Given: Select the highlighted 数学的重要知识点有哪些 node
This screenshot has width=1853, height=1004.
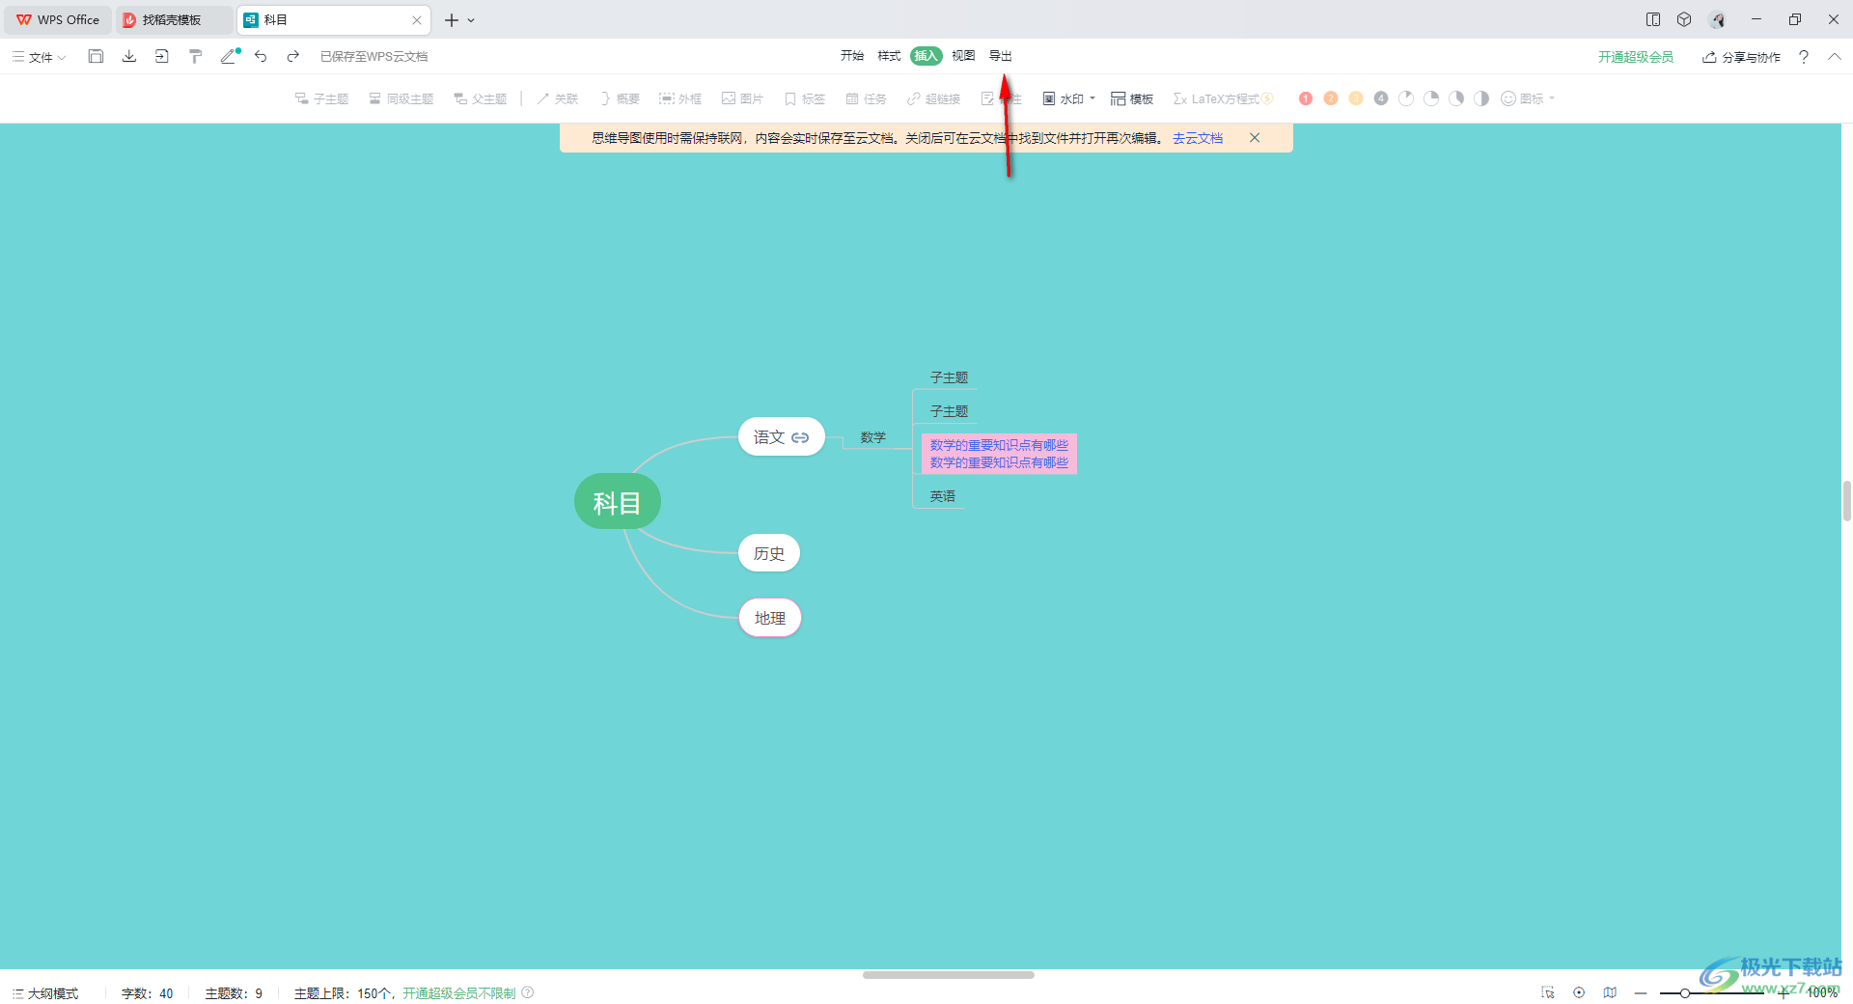Looking at the screenshot, I should (x=999, y=454).
